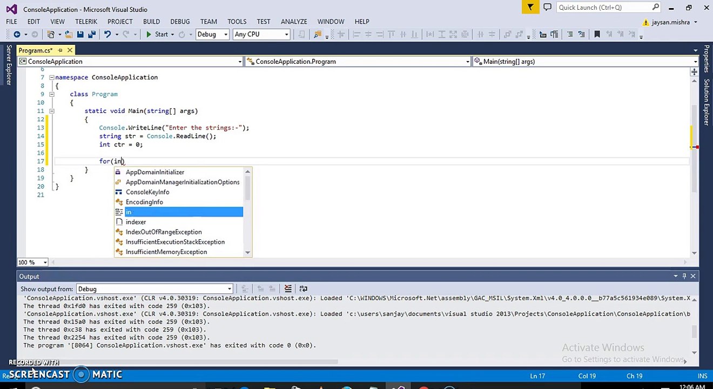Click the New Project toolbar icon

51,35
